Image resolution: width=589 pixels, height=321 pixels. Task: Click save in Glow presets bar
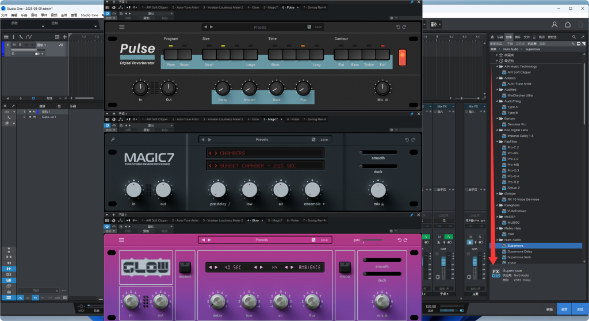(x=324, y=240)
